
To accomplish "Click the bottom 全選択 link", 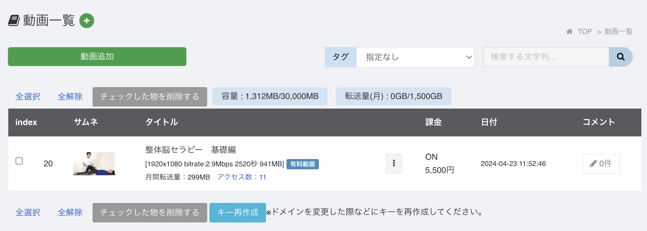I will pos(28,213).
